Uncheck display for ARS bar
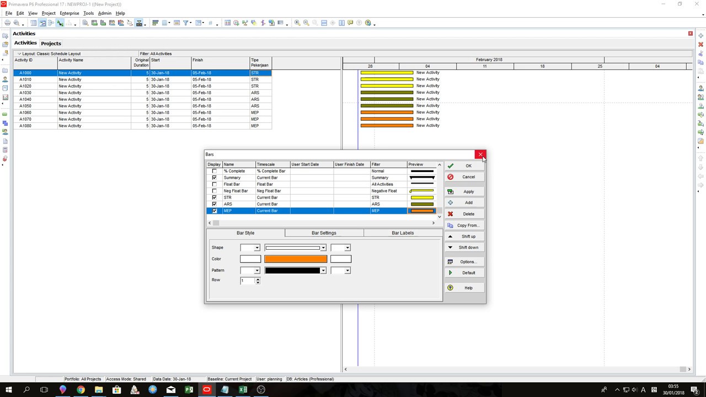 214,204
